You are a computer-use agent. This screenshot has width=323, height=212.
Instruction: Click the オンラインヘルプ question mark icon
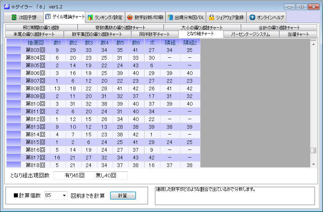click(x=252, y=18)
